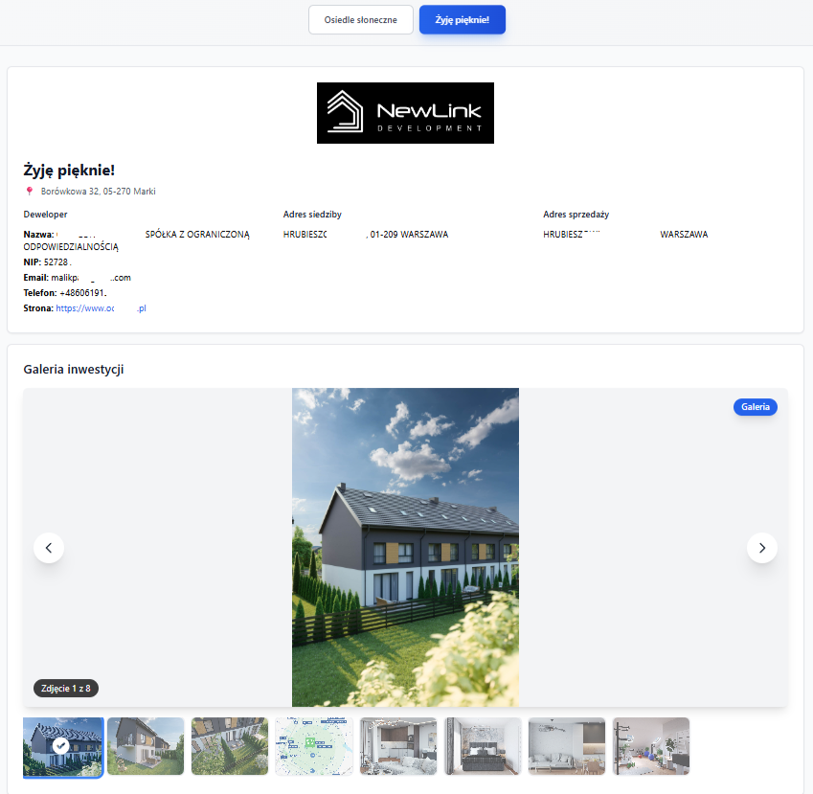Select the bedroom interior thumbnail
This screenshot has height=794, width=813.
[483, 746]
